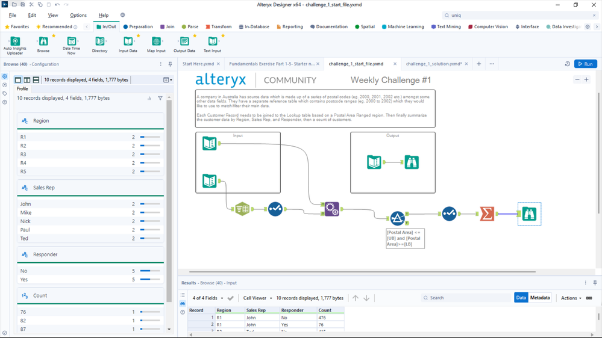This screenshot has width=602, height=338.
Task: Toggle Metadata view in Results
Action: pyautogui.click(x=540, y=298)
